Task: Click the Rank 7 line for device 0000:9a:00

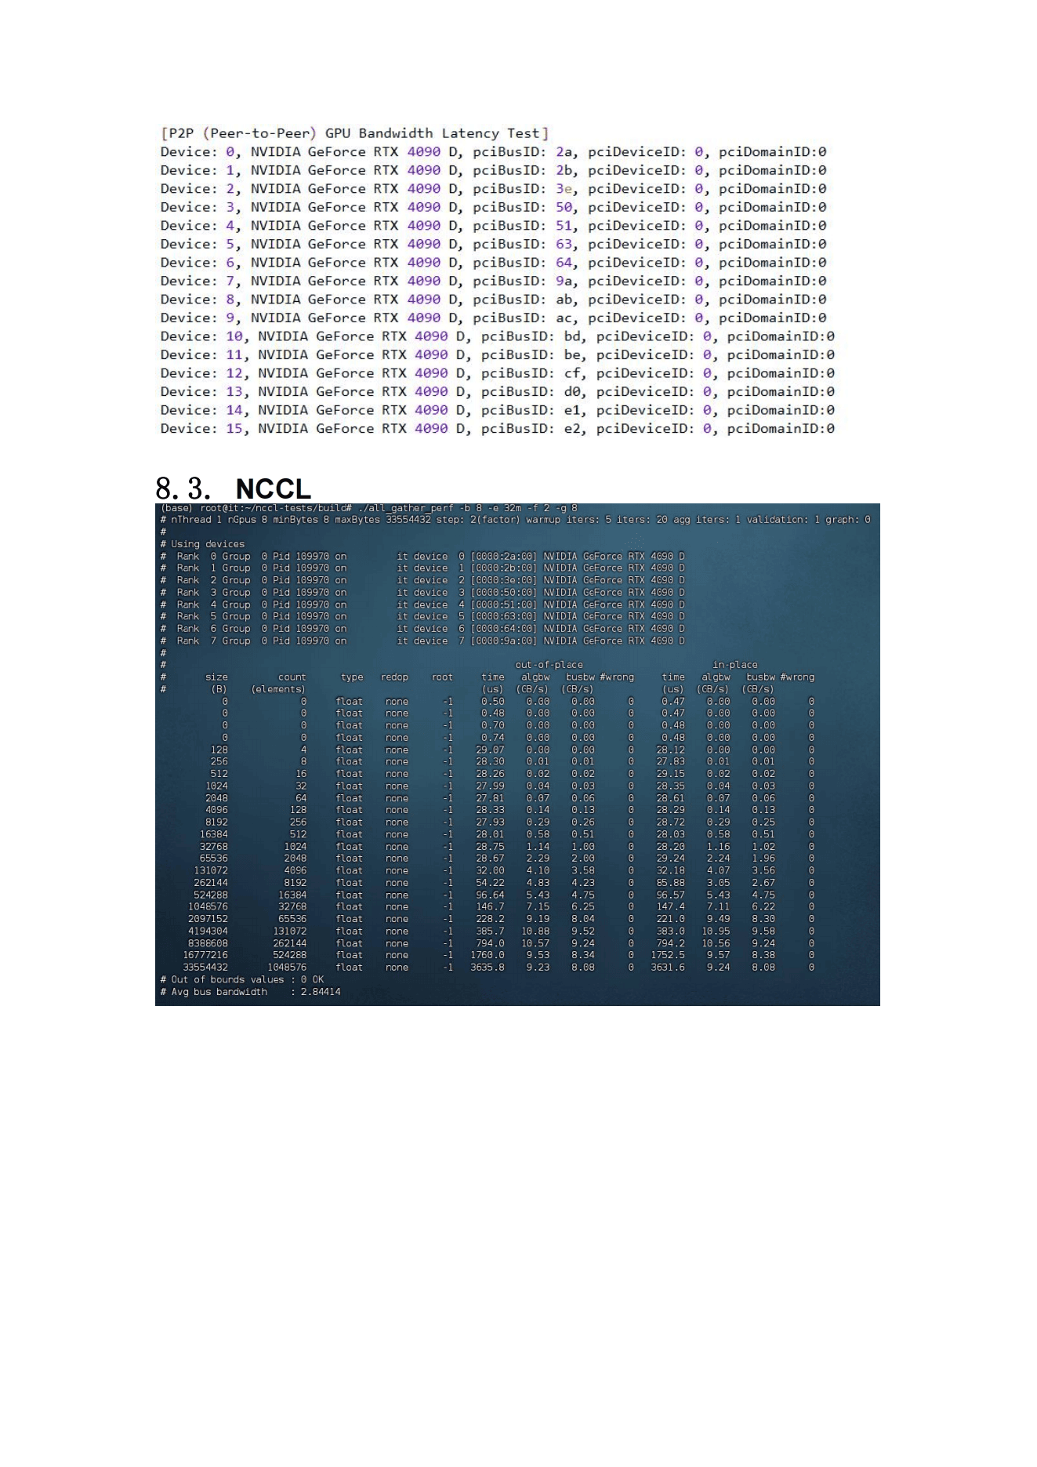Action: [422, 641]
